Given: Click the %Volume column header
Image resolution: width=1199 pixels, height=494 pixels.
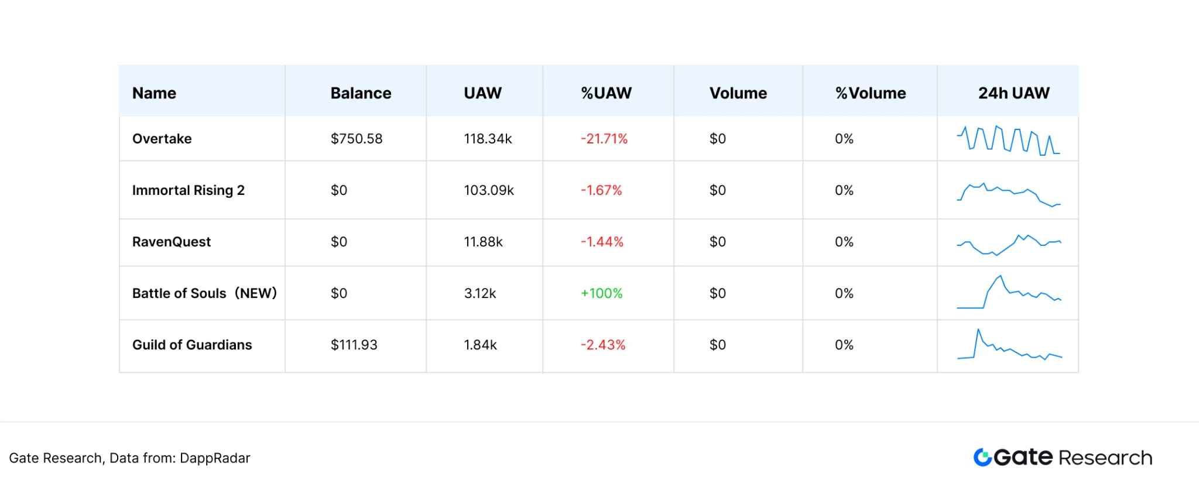Looking at the screenshot, I should pyautogui.click(x=870, y=93).
